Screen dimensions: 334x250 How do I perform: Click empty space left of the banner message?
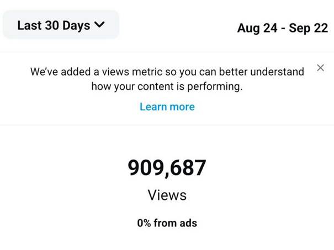click(14, 80)
